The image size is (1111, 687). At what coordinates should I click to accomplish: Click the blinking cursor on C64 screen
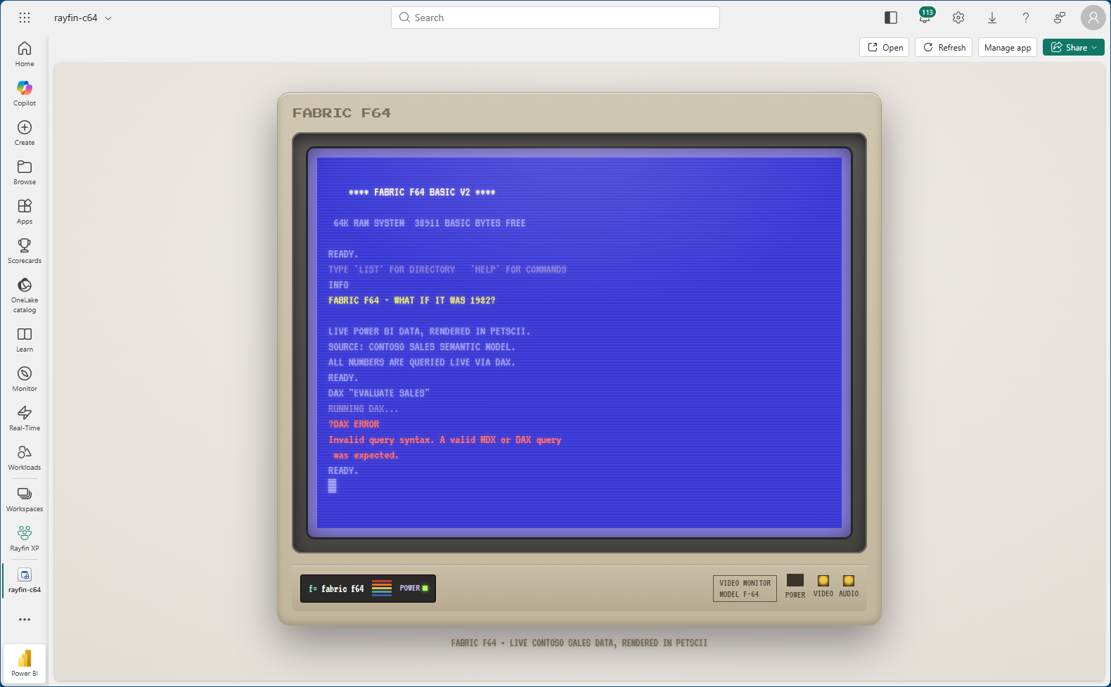click(333, 486)
